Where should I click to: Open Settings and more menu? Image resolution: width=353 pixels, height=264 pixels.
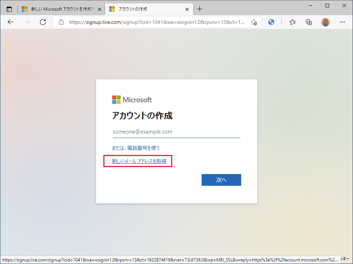click(x=342, y=22)
